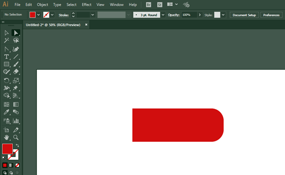Image resolution: width=285 pixels, height=175 pixels.
Task: Choose the Magic Wand tool
Action: [x=6, y=40]
